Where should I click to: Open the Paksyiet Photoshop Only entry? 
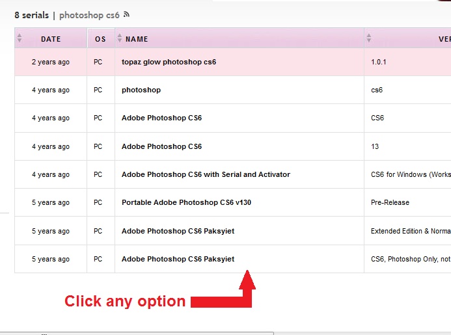click(x=178, y=259)
